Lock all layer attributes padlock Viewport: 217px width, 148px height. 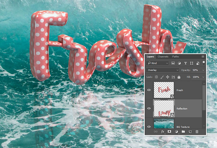click(x=179, y=77)
